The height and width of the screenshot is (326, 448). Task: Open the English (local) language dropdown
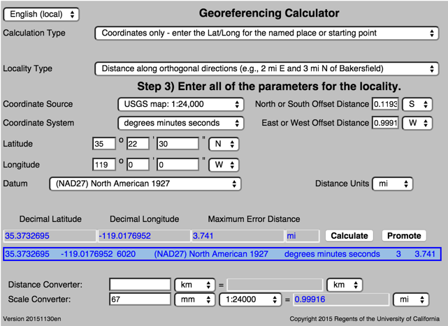tap(41, 14)
